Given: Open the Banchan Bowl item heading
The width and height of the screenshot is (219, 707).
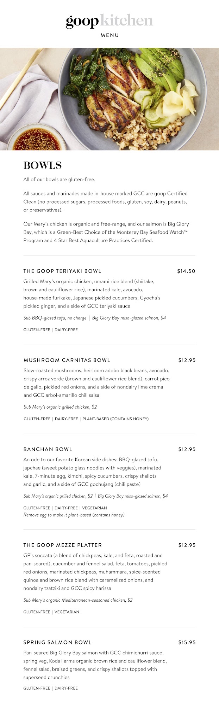Looking at the screenshot, I should click(x=48, y=449).
